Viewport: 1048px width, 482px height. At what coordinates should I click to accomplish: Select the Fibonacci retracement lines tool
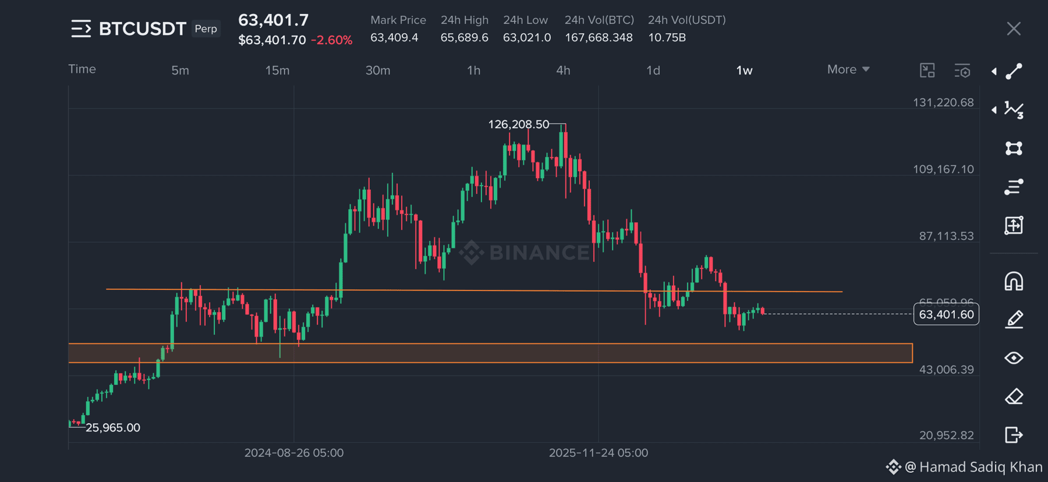pyautogui.click(x=1014, y=187)
